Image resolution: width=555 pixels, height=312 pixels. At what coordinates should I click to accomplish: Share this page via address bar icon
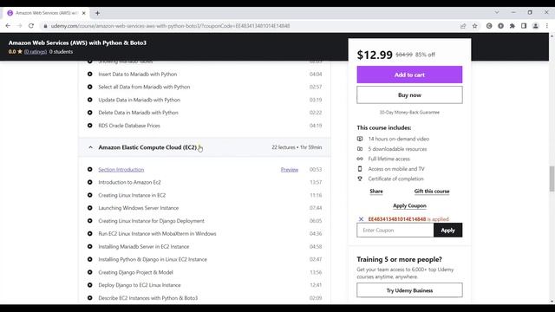(x=463, y=26)
